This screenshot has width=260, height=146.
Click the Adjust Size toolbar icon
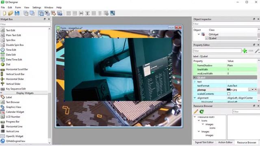[113, 13]
